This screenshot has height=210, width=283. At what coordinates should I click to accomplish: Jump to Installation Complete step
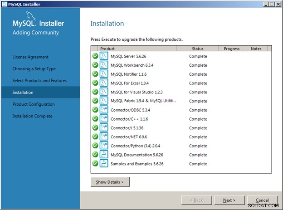click(x=32, y=116)
